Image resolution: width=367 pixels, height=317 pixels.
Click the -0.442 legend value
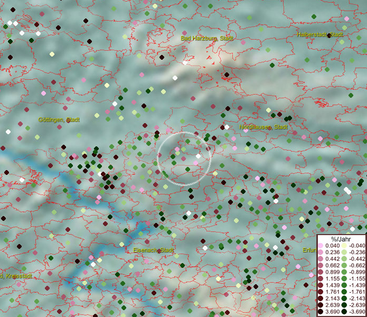click(357, 259)
